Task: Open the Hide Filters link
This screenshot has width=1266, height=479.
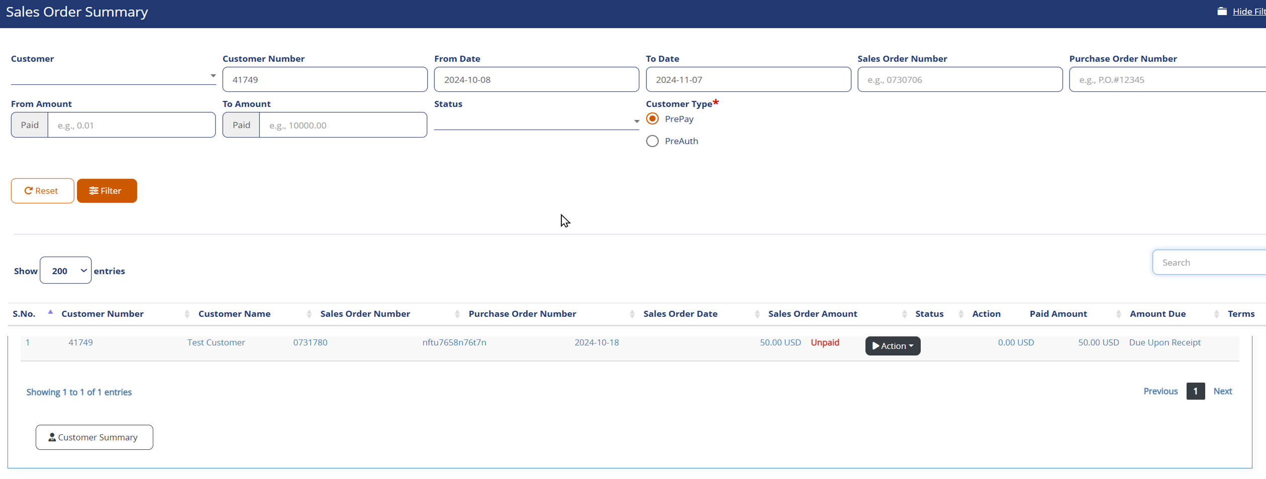Action: pos(1247,11)
